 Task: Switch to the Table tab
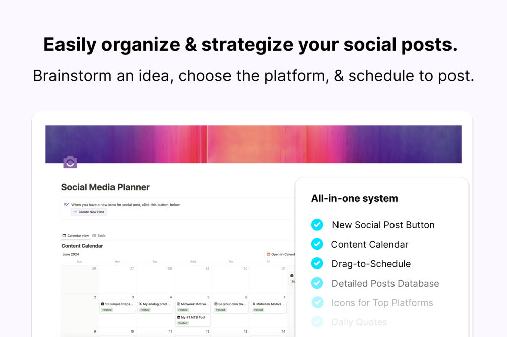pyautogui.click(x=99, y=236)
